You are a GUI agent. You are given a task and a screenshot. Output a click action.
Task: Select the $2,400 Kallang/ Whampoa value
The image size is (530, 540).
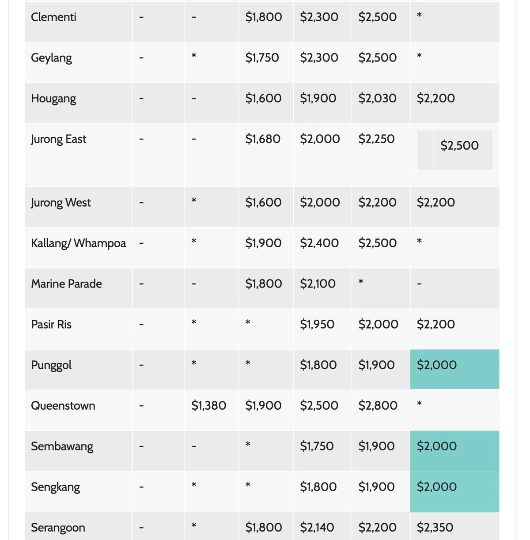coord(319,243)
